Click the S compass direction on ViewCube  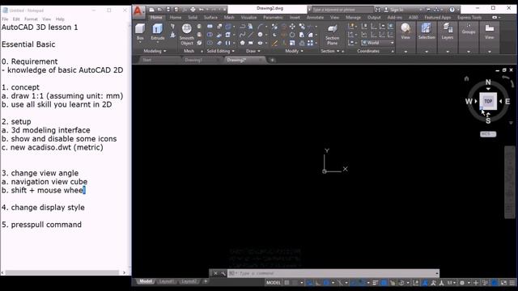488,120
